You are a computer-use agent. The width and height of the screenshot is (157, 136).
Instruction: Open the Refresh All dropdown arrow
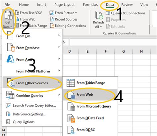101,27
